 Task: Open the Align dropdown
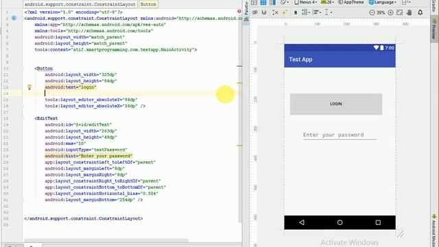click(317, 12)
